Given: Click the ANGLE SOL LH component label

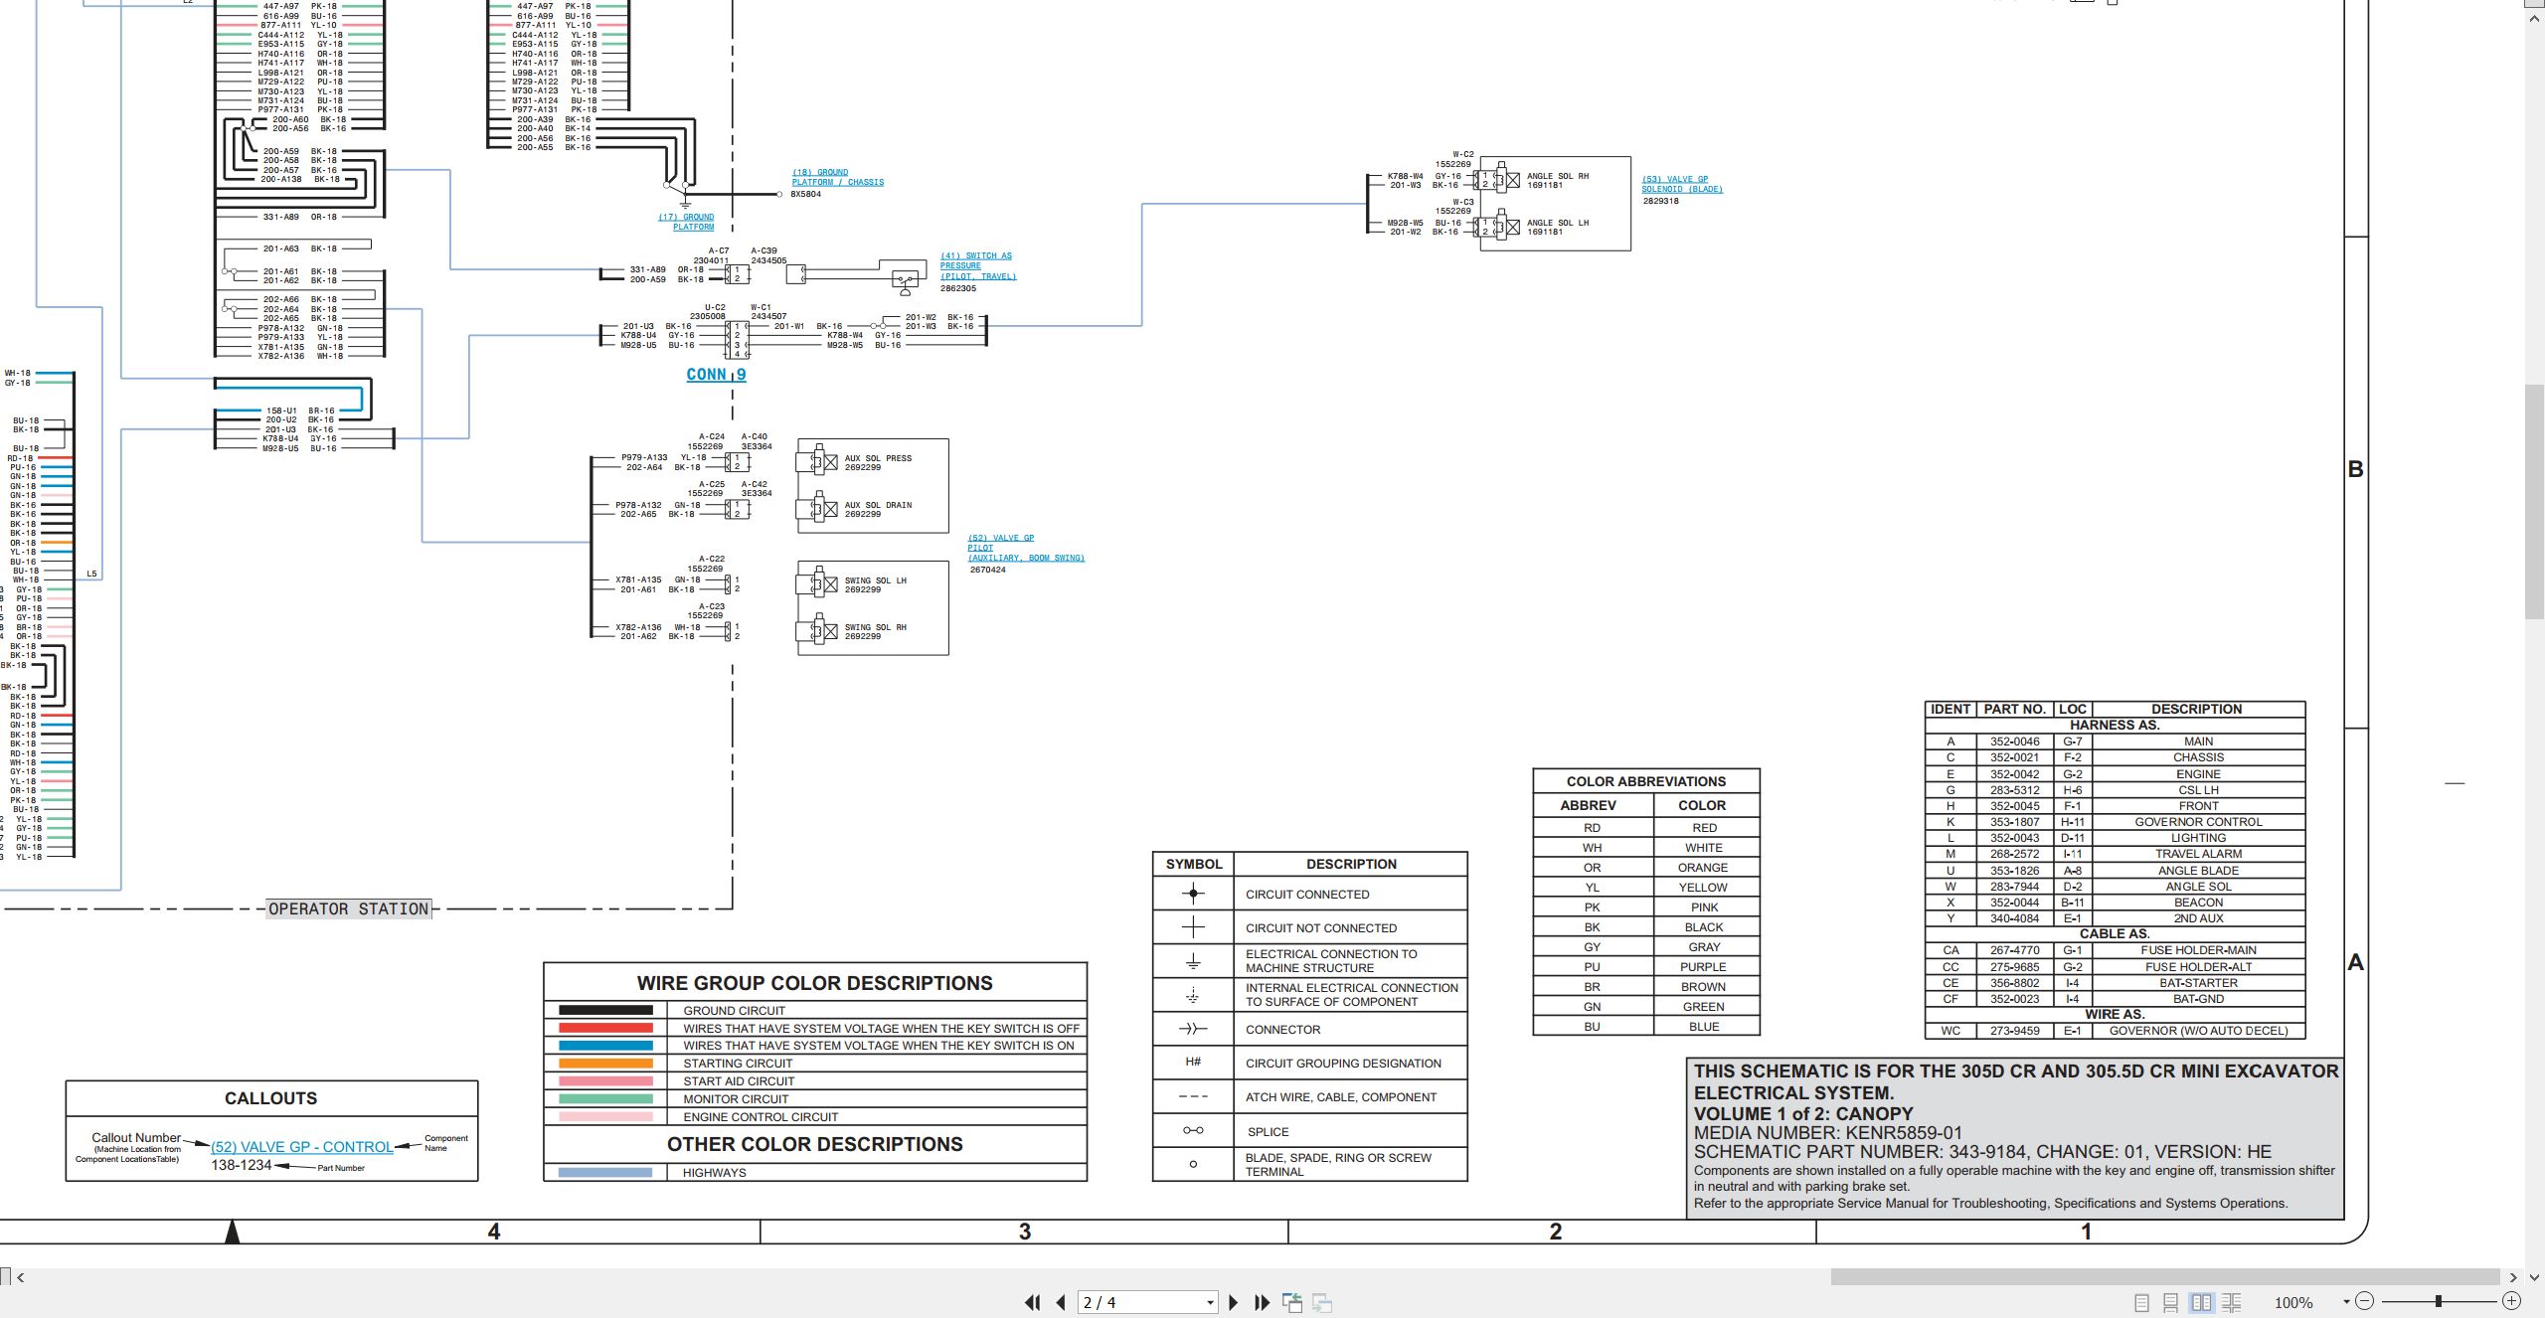Looking at the screenshot, I should 1558,223.
